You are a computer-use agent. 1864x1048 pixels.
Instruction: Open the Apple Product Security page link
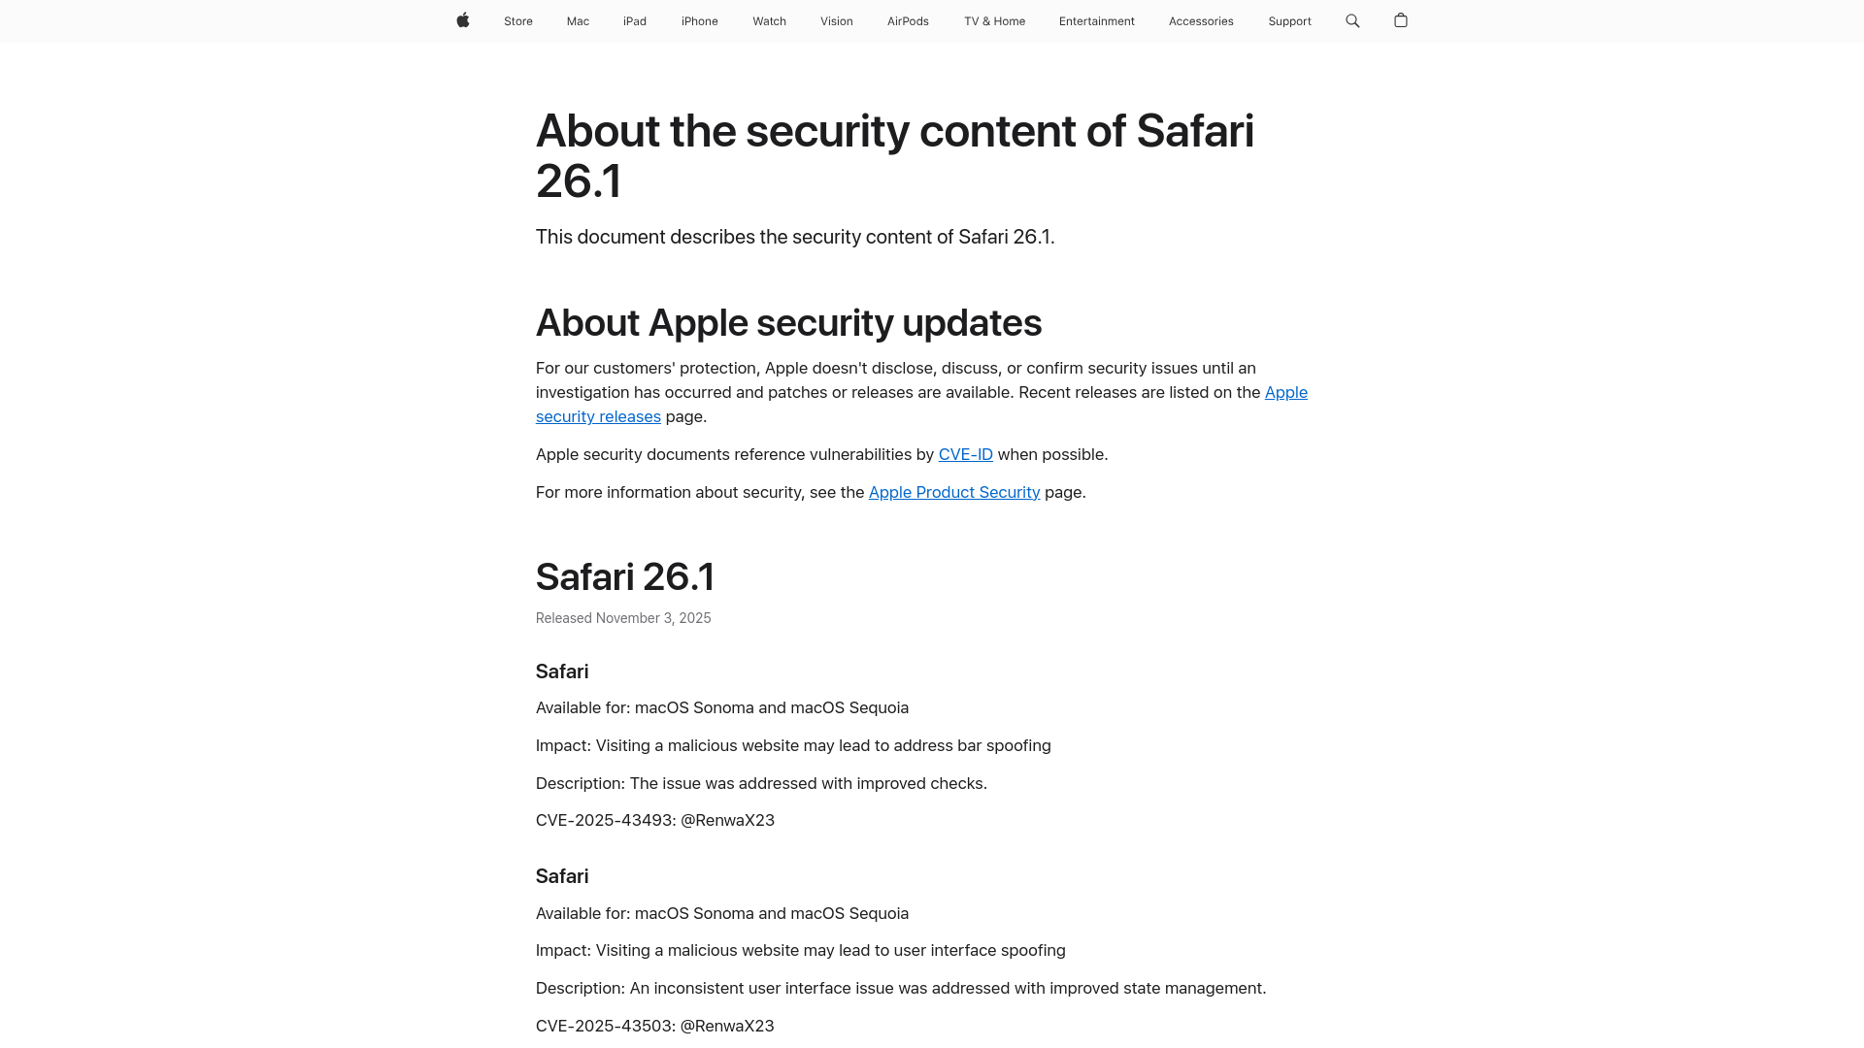click(x=953, y=492)
